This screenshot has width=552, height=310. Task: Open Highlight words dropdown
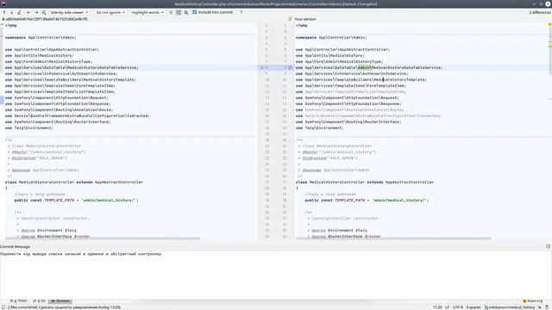tap(147, 12)
